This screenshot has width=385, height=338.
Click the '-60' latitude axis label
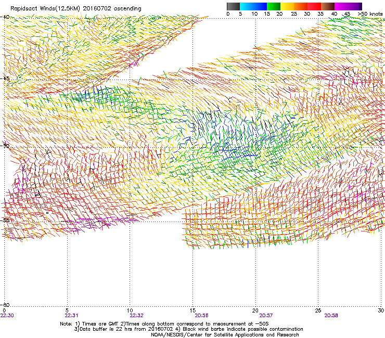coord(5,305)
